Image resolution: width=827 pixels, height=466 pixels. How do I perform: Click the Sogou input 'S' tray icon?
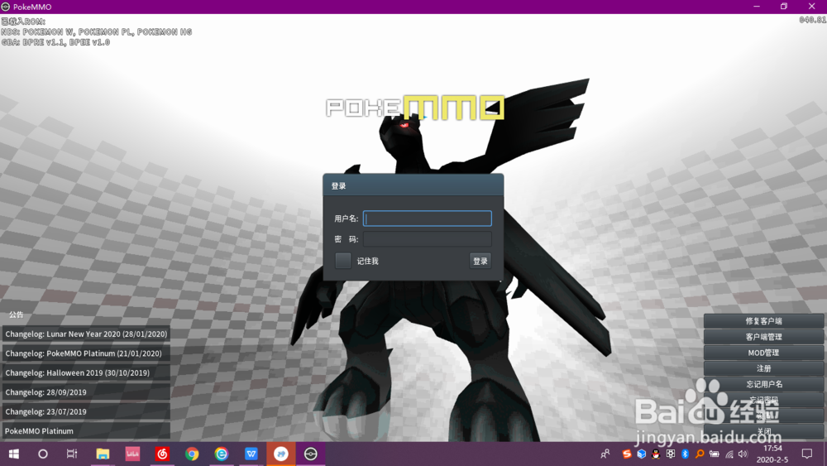coord(627,454)
